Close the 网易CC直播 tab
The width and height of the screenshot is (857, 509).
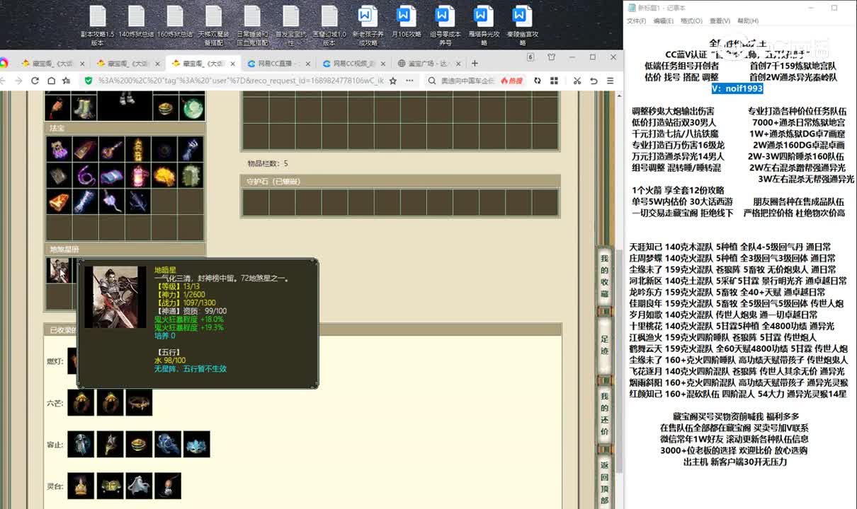[307, 63]
